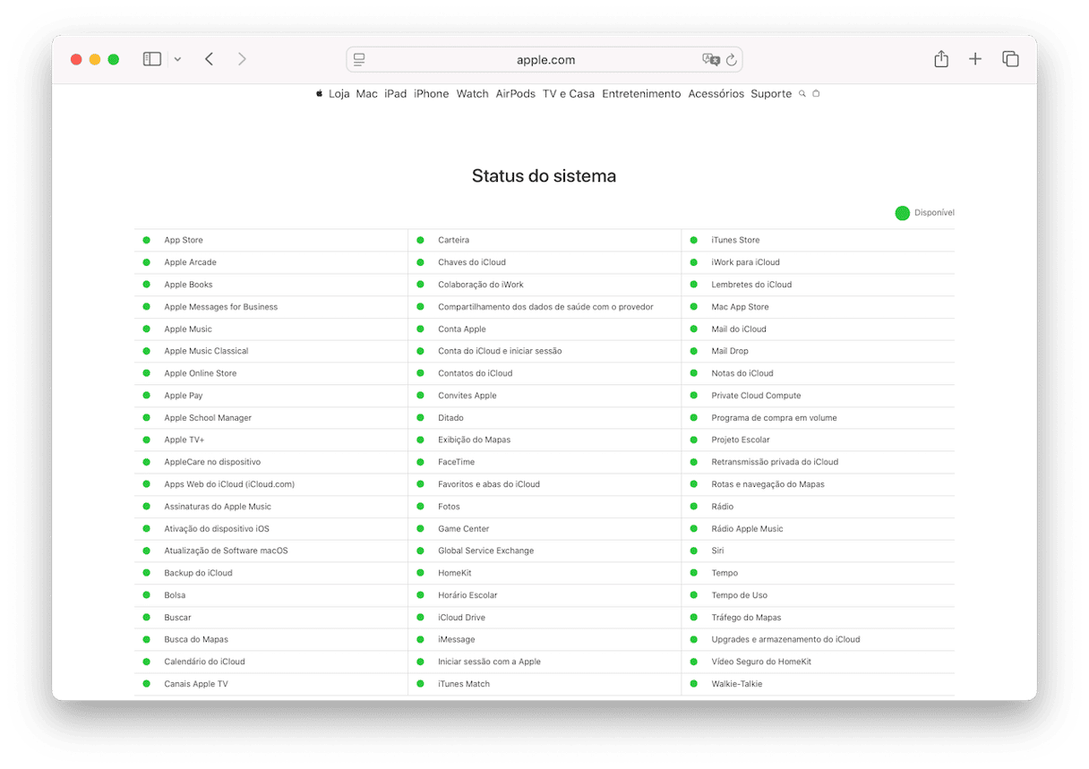The height and width of the screenshot is (769, 1089).
Task: Open the AirPods menu item
Action: [x=516, y=94]
